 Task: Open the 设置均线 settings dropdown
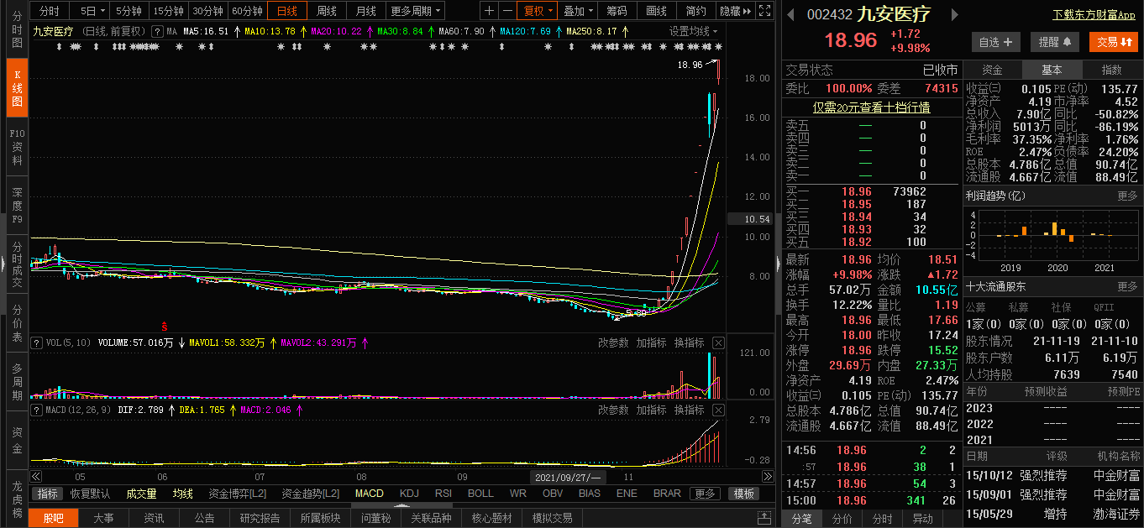click(694, 31)
